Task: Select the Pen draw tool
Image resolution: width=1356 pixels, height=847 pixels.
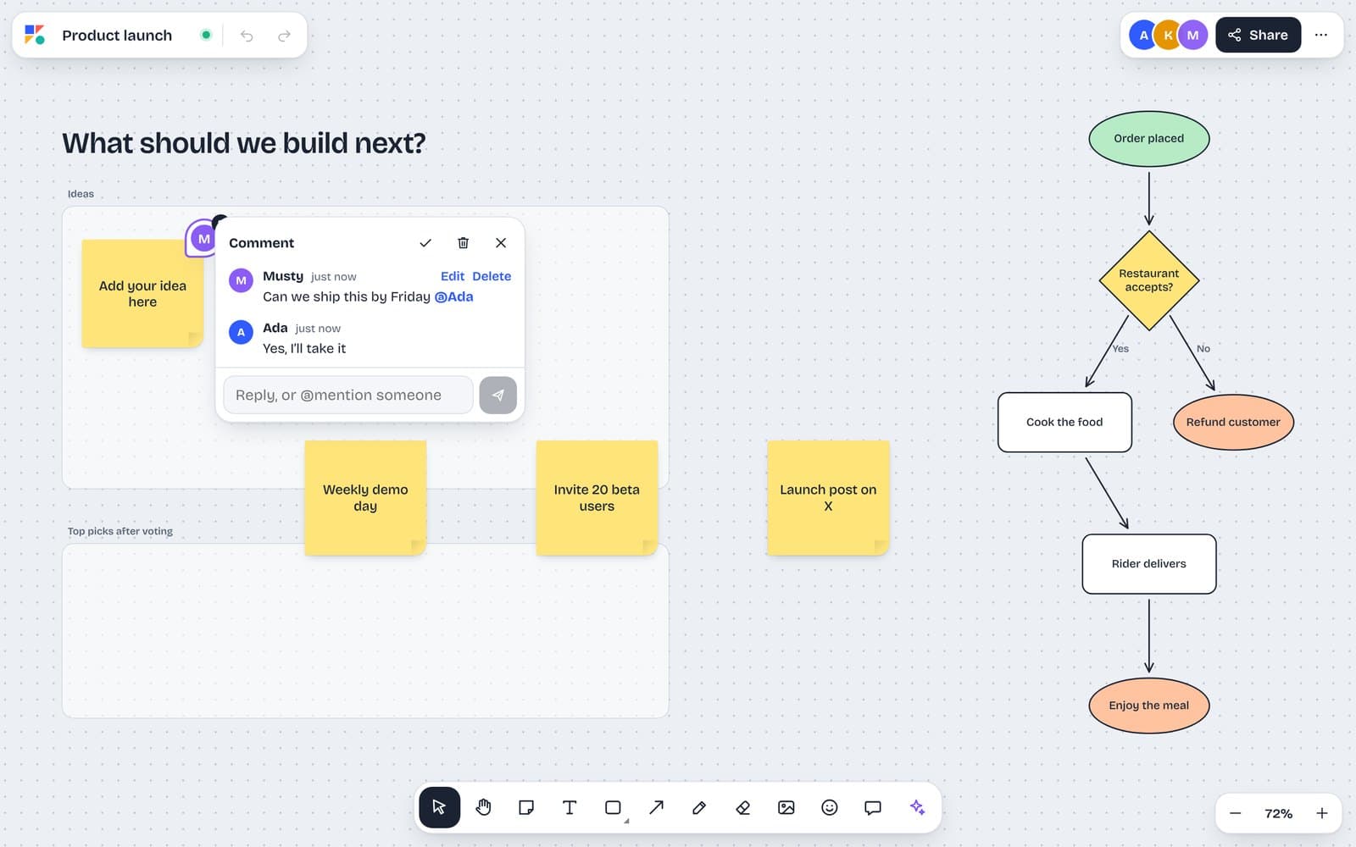Action: tap(699, 807)
